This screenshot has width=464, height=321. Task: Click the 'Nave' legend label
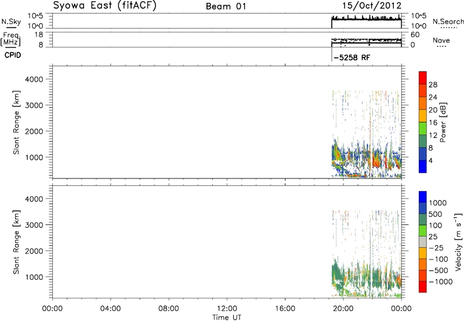click(441, 40)
